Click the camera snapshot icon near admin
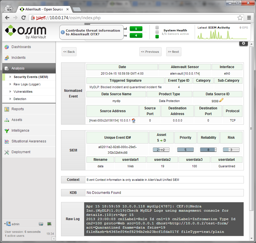This screenshot has height=243, width=256. (41, 224)
